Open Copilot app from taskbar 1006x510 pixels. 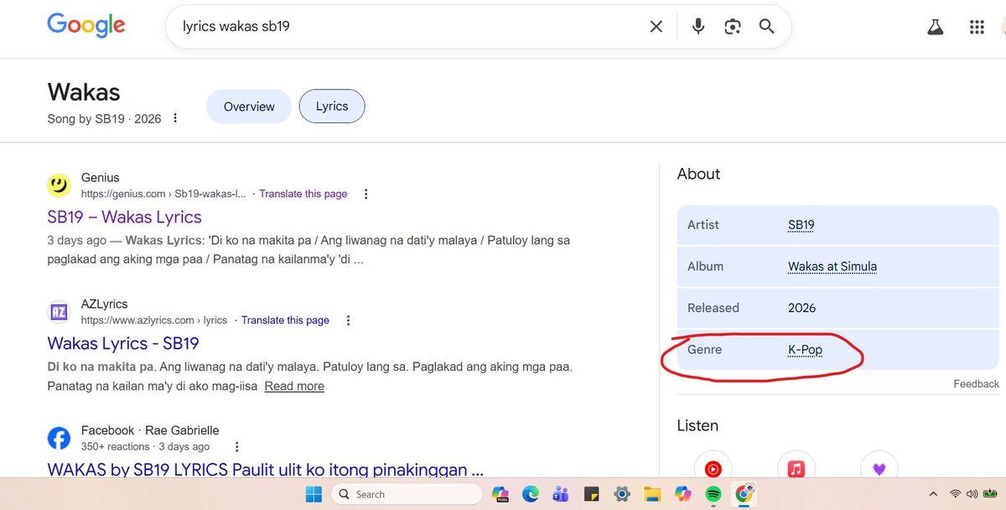(x=682, y=494)
